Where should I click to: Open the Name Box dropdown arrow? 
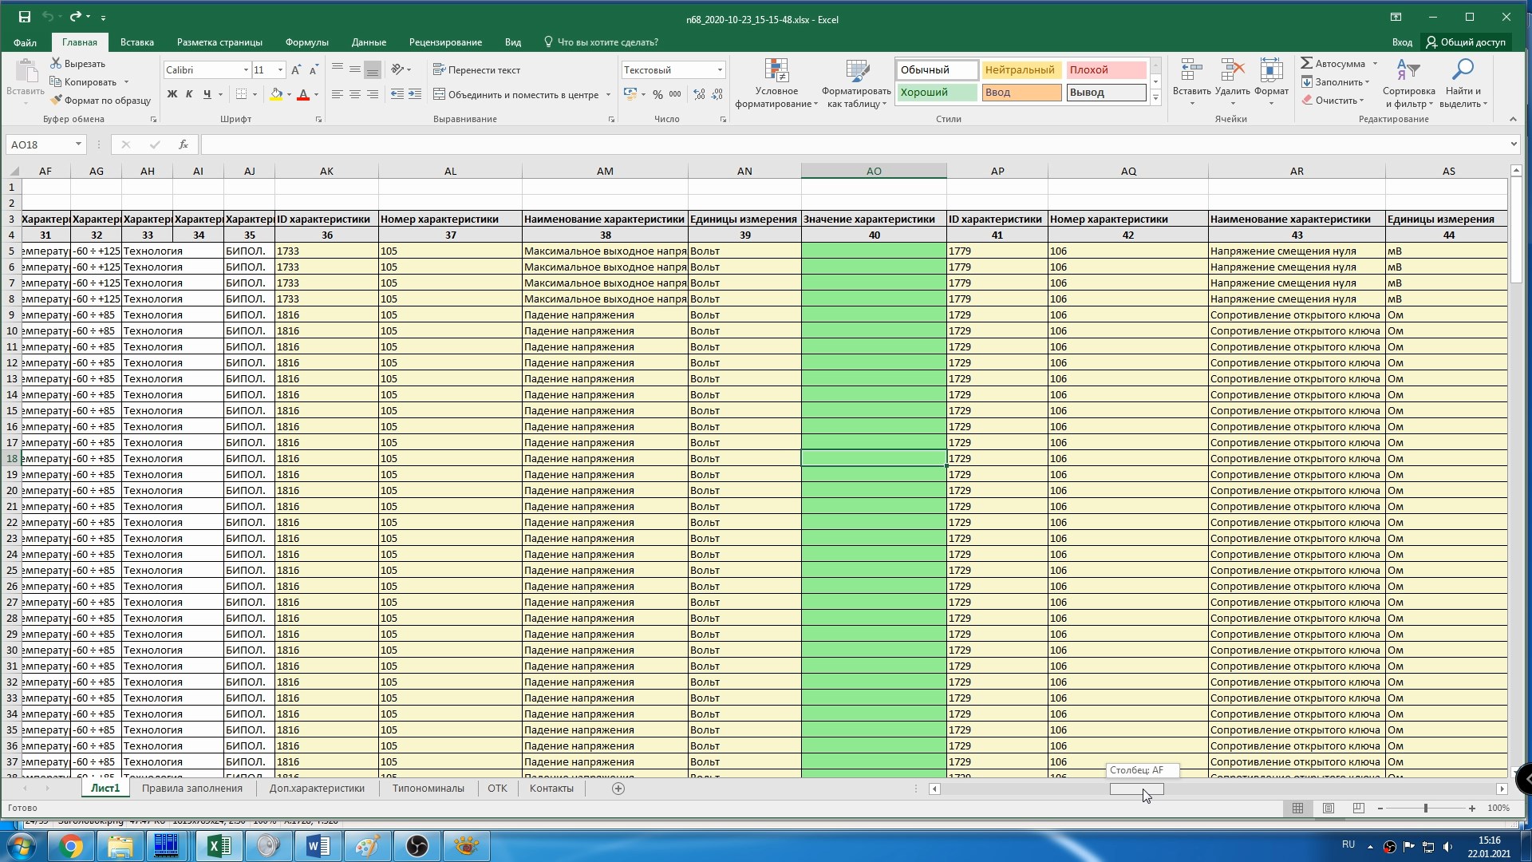coord(78,144)
